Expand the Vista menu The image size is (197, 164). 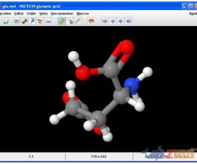point(43,13)
